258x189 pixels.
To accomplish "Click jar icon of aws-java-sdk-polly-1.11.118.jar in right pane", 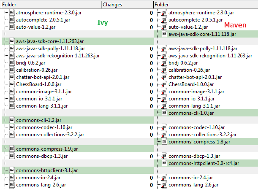I will point(164,49).
